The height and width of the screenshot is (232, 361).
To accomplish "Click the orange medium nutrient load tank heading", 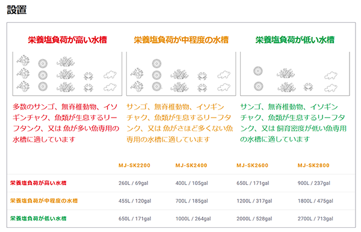I will coord(181,40).
